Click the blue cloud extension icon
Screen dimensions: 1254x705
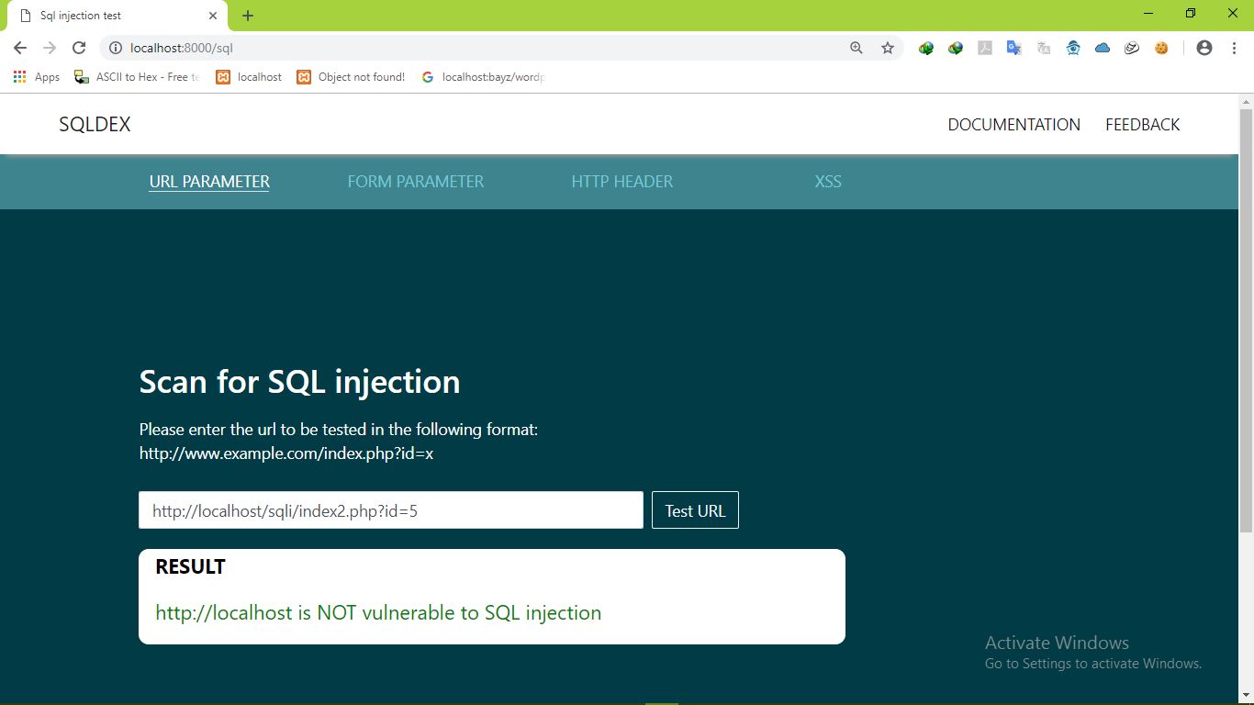(x=1103, y=48)
